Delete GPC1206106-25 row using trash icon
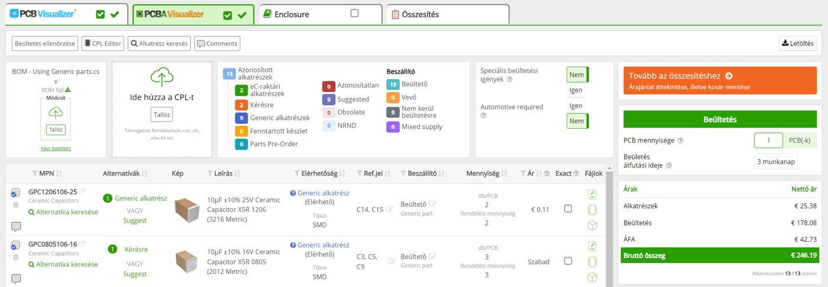The width and height of the screenshot is (828, 287). click(15, 205)
